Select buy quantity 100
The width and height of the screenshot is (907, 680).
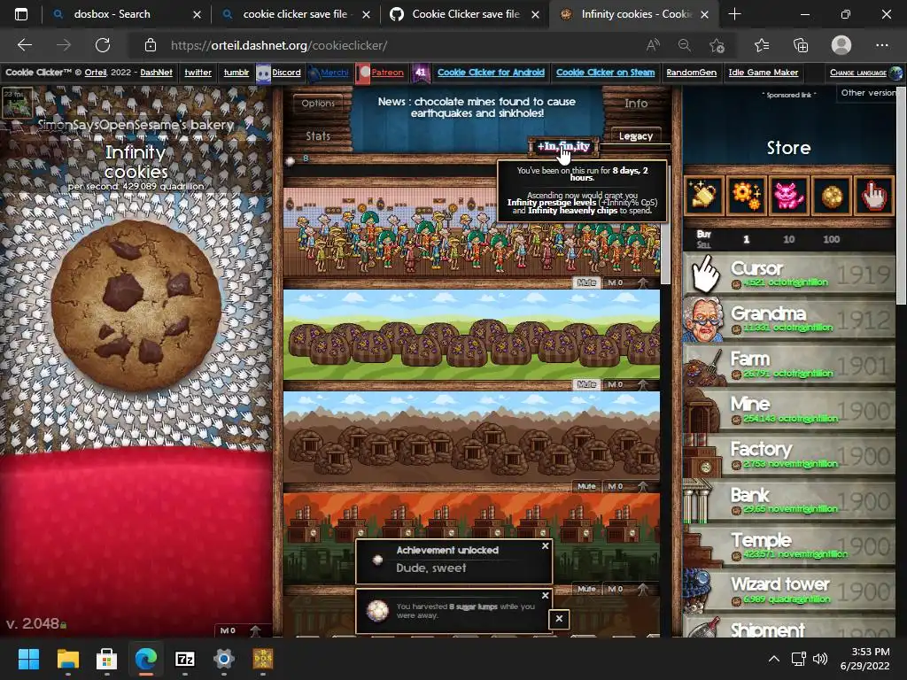point(831,239)
